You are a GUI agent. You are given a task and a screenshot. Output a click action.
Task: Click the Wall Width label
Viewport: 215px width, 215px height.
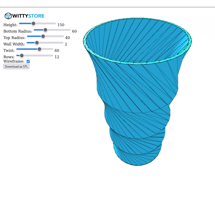(x=14, y=44)
